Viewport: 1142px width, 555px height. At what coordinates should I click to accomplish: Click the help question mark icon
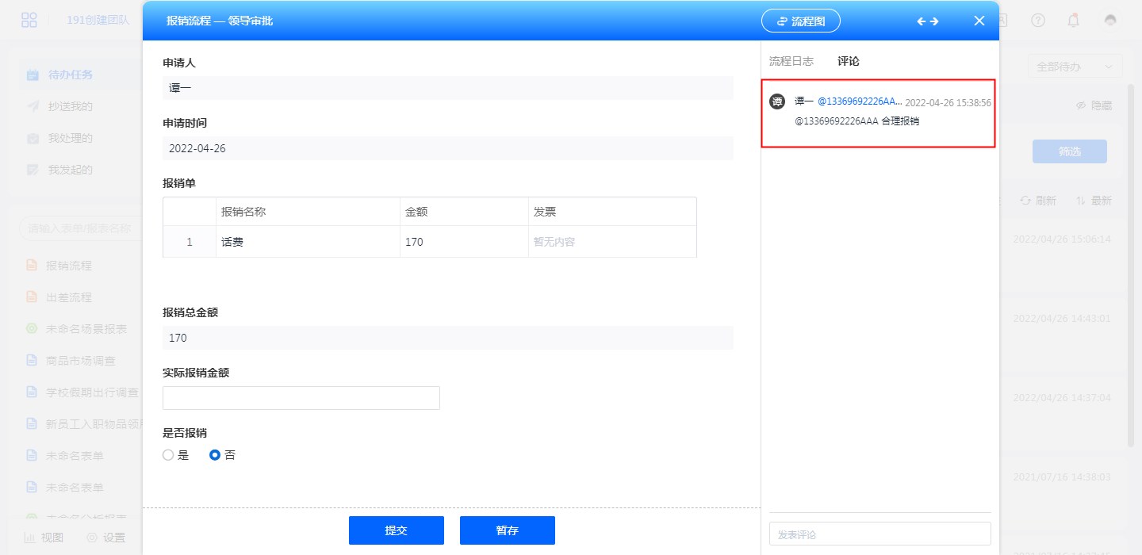point(1038,21)
